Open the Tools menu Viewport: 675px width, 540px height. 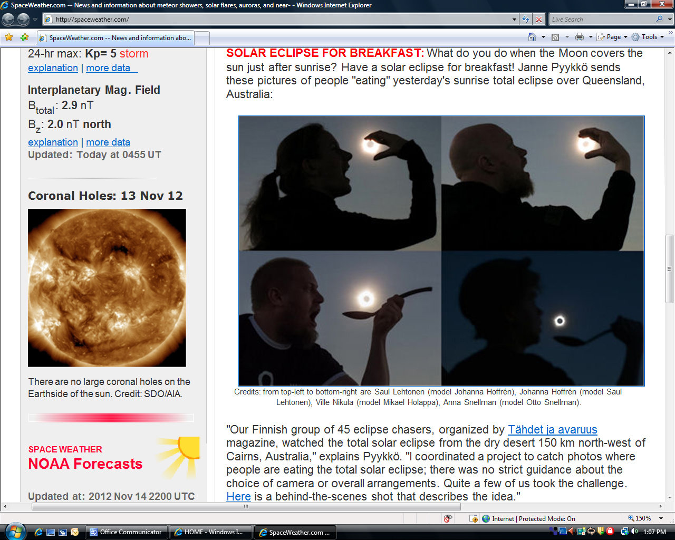(648, 37)
